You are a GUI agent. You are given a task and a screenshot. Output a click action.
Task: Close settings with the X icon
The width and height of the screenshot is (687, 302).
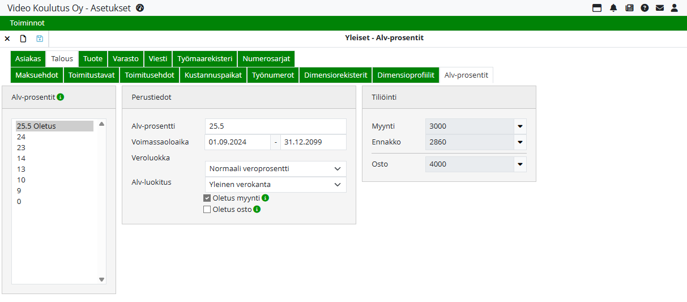(7, 39)
